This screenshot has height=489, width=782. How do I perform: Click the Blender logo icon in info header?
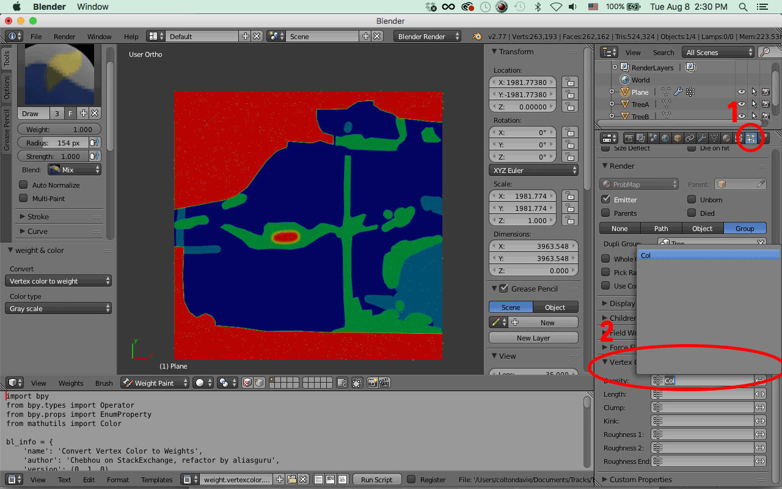click(477, 37)
